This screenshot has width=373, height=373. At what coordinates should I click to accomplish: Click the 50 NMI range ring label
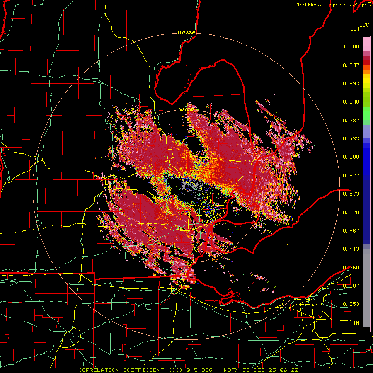186,110
